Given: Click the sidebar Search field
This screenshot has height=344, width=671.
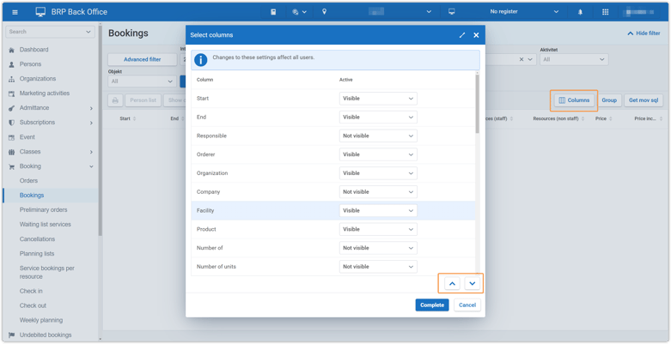Looking at the screenshot, I should click(x=51, y=32).
